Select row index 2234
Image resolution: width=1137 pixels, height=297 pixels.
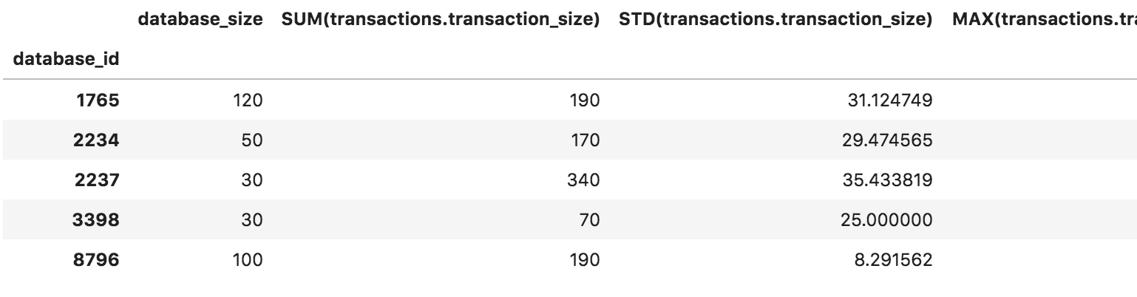[x=96, y=140]
